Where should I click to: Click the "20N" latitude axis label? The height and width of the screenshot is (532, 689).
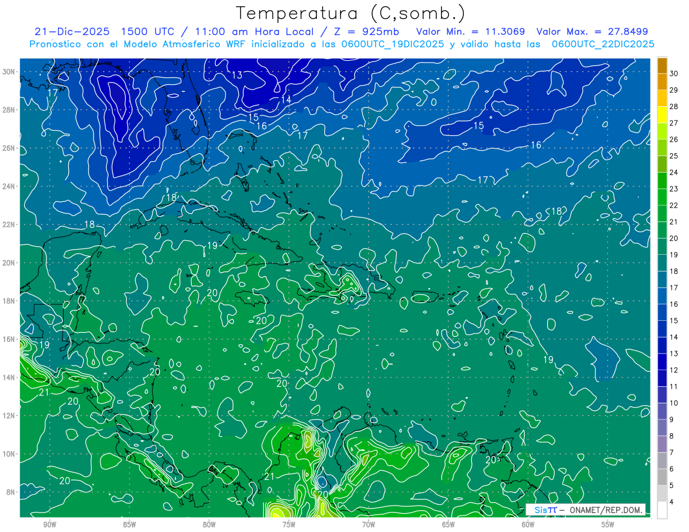pos(9,263)
